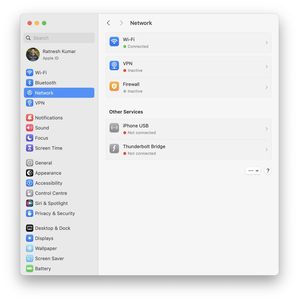Click the VPN 'Inactive' status text
299x302 pixels.
[135, 70]
